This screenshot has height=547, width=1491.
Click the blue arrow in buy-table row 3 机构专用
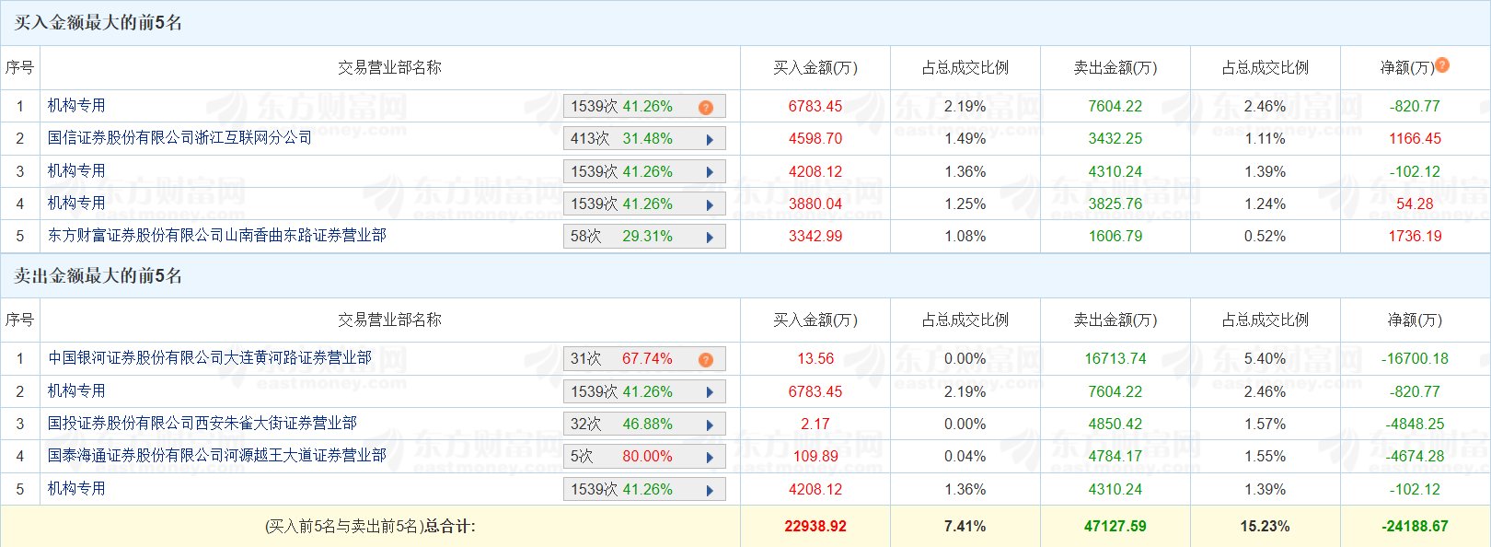710,172
